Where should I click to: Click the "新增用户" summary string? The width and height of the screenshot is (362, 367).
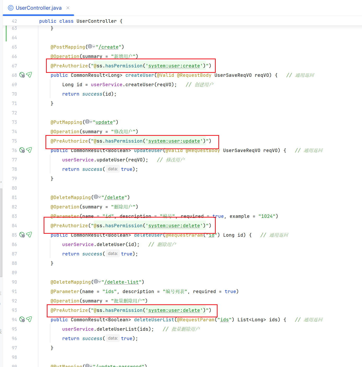tap(123, 56)
